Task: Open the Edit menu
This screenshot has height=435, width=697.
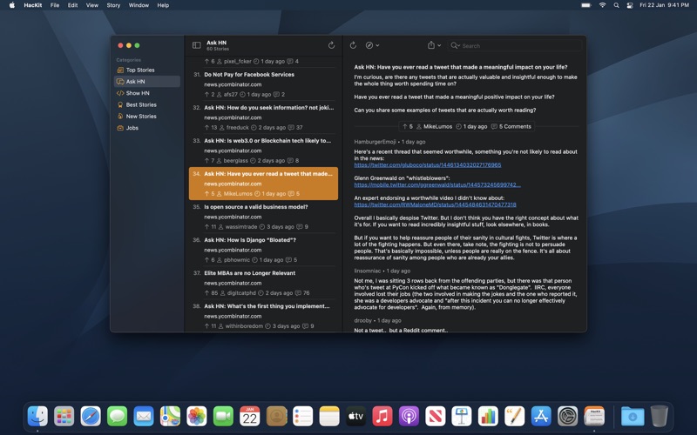Action: click(x=72, y=5)
